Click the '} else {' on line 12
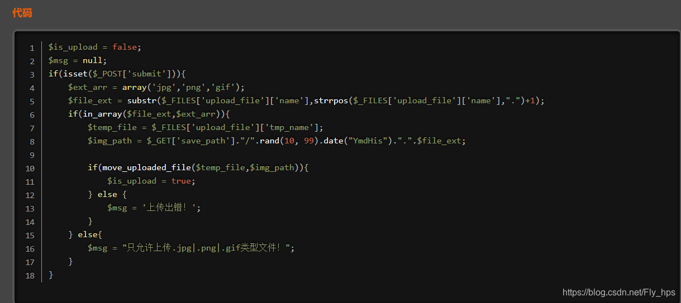This screenshot has width=681, height=303. [107, 195]
